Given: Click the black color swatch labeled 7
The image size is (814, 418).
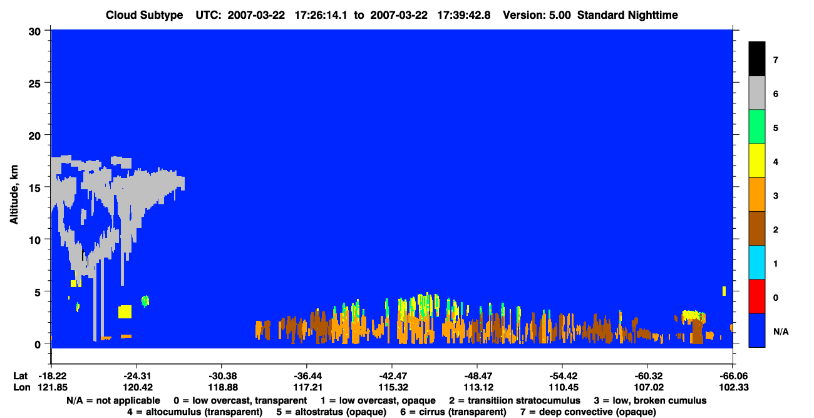Looking at the screenshot, I should tap(756, 60).
